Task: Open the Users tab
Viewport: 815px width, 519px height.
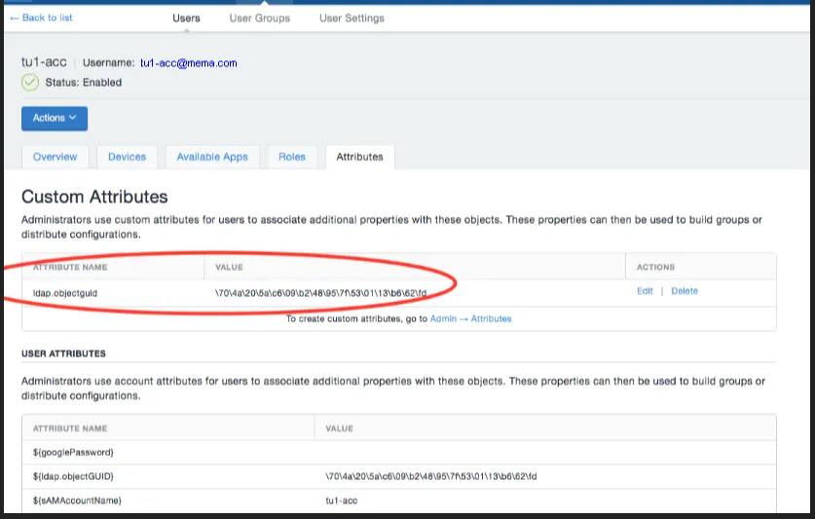Action: coord(186,19)
